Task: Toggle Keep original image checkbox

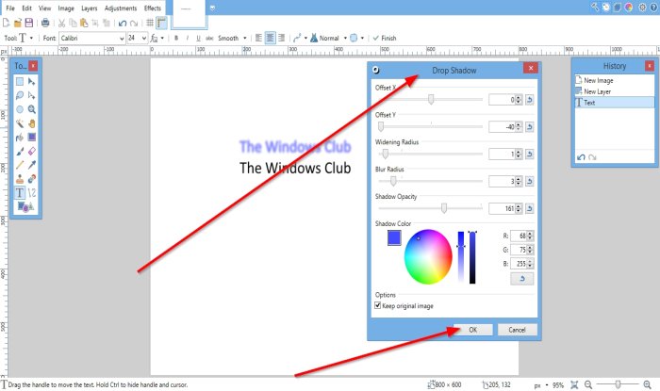Action: 377,305
